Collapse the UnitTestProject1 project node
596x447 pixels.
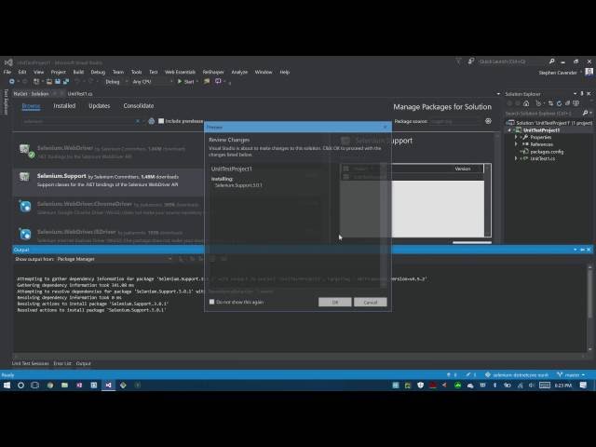(x=509, y=130)
